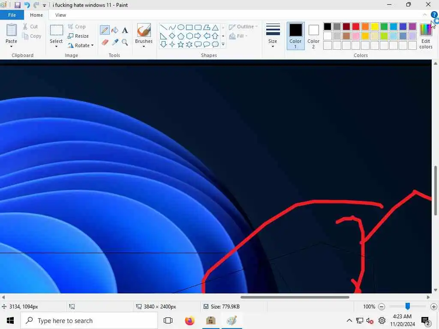Pick the green color swatch

coord(384,27)
